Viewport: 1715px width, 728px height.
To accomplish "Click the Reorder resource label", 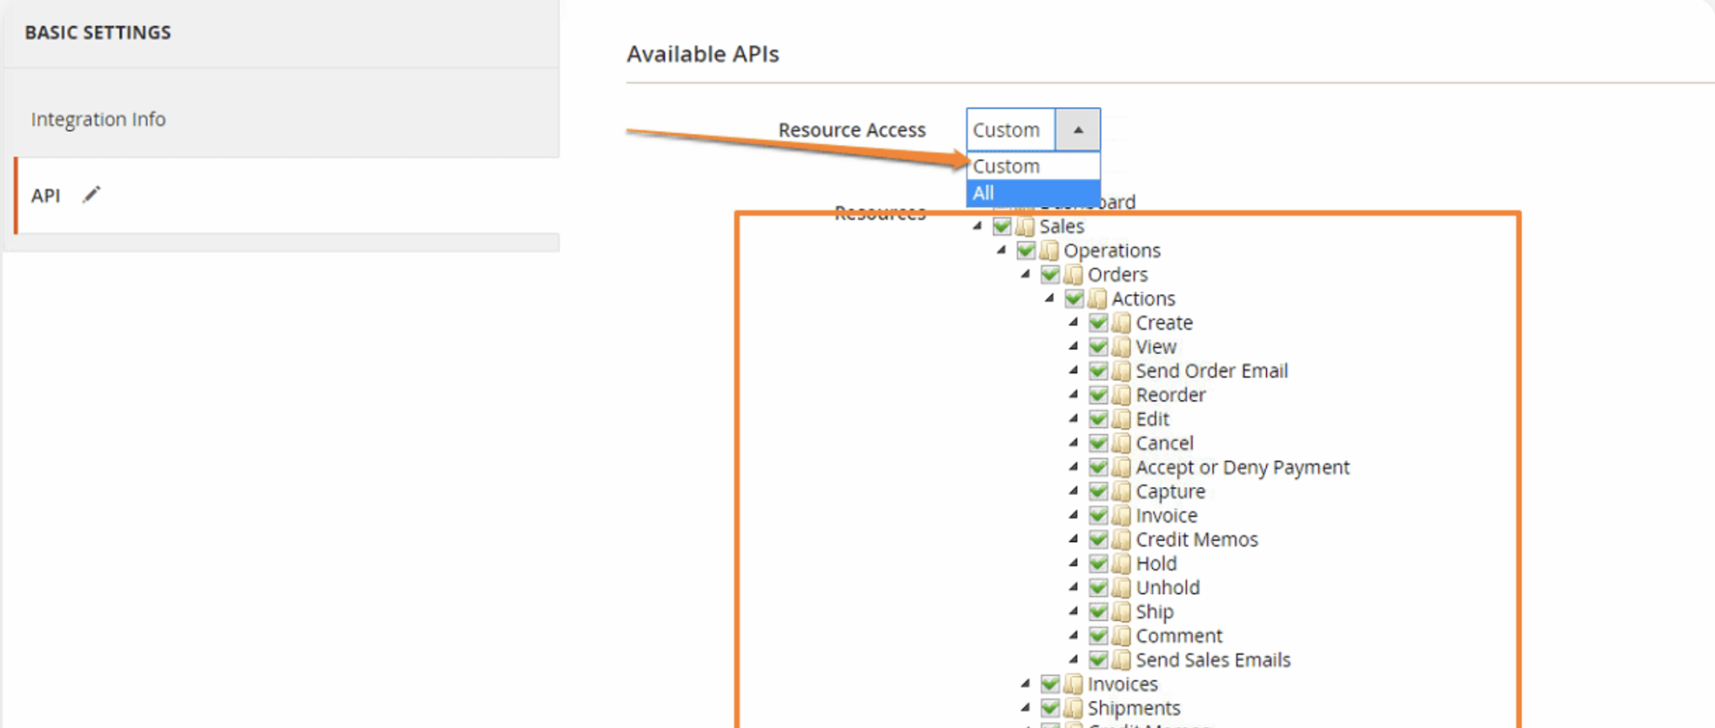I will 1170,395.
